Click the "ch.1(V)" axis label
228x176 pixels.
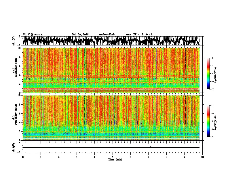tap(14, 41)
